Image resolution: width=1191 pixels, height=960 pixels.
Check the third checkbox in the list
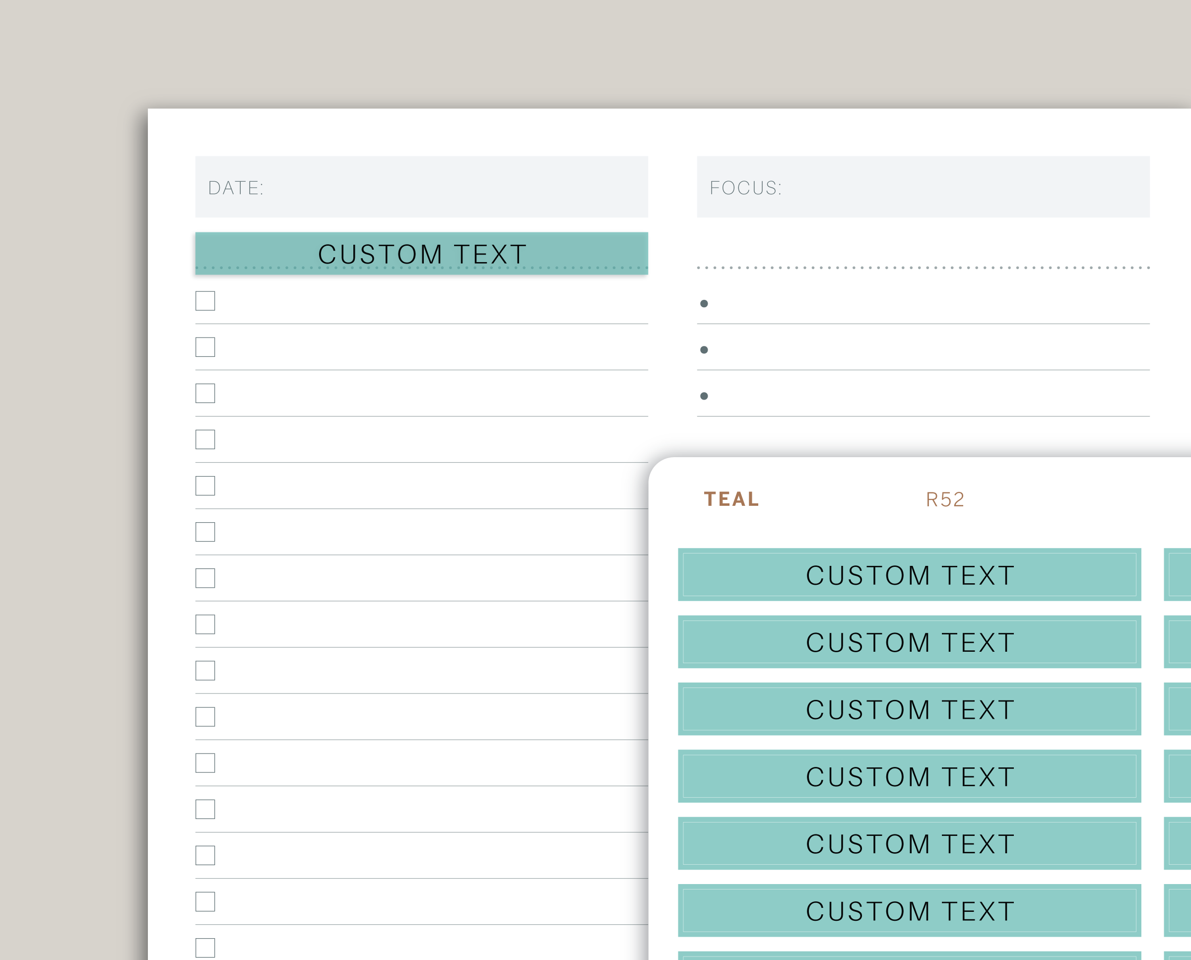(205, 393)
